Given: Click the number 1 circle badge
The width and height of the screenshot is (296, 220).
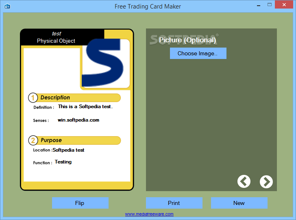Looking at the screenshot, I should click(x=33, y=98).
